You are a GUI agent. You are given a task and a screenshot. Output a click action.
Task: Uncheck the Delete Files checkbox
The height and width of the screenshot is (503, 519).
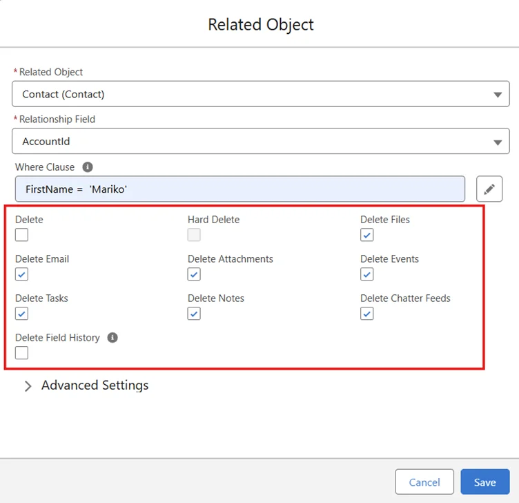point(367,235)
